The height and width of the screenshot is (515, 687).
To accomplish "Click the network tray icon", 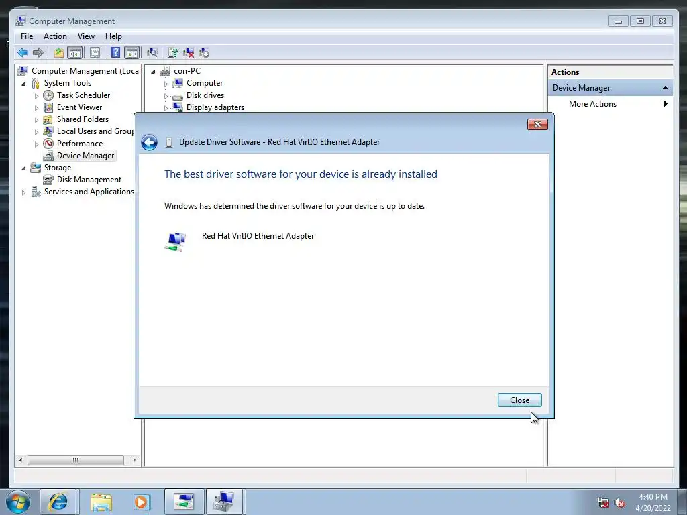I will tap(603, 502).
